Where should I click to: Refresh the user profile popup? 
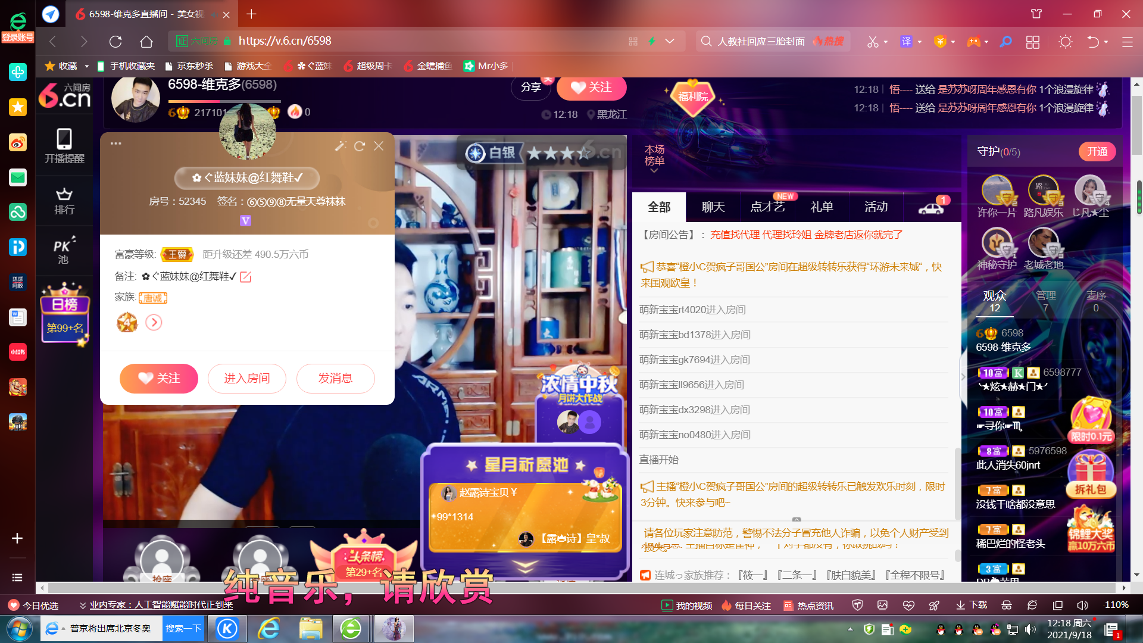tap(360, 146)
